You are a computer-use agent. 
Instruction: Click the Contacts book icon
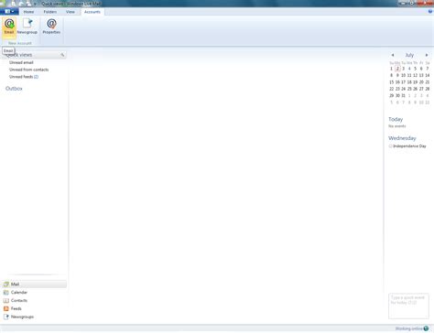pyautogui.click(x=5, y=301)
